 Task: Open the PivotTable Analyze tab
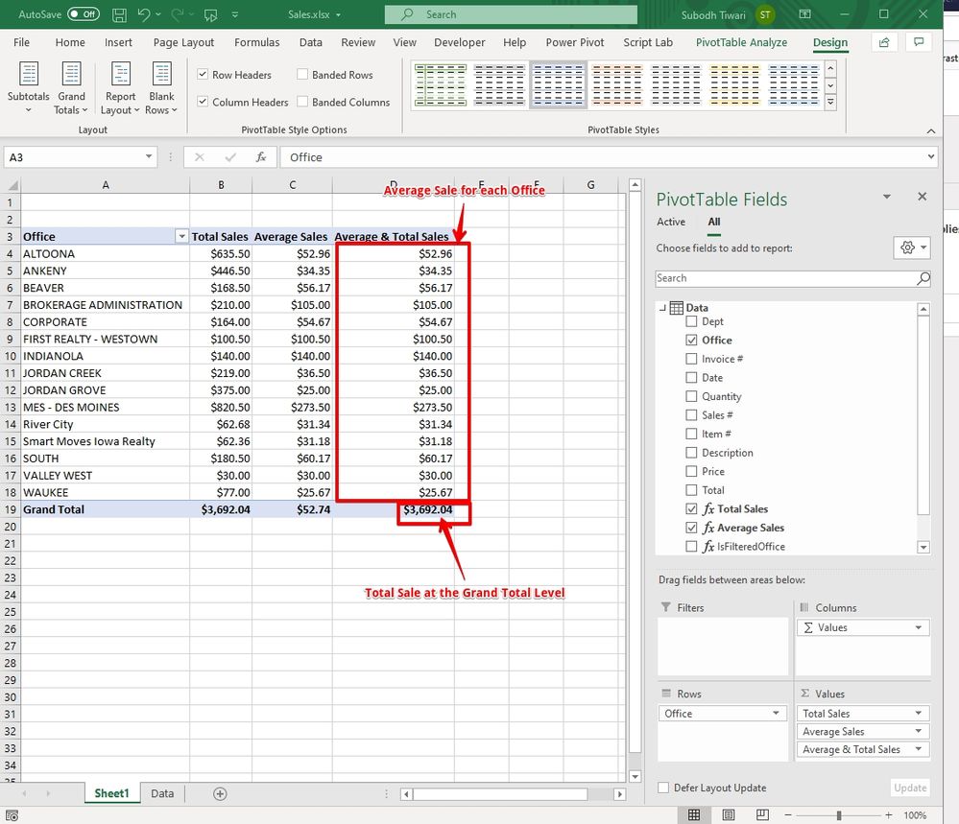tap(741, 42)
